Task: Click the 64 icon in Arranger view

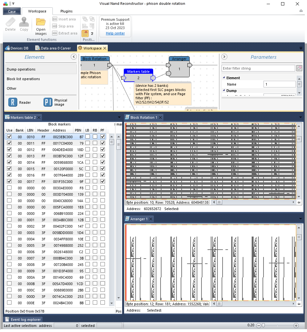Action: tap(299, 304)
